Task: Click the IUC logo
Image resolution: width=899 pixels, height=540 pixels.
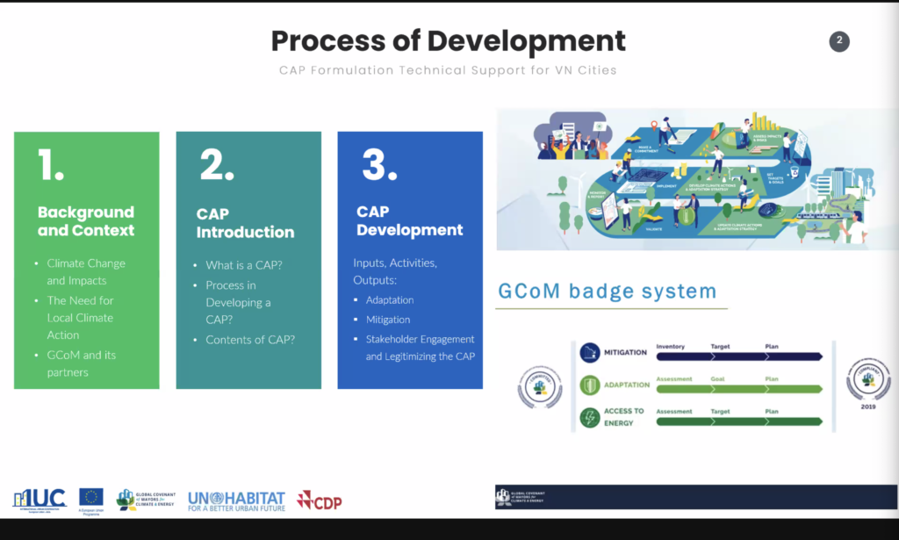Action: coord(39,500)
